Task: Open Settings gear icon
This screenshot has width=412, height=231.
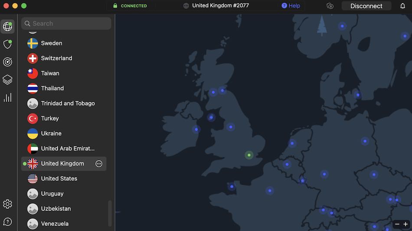Action: (x=7, y=204)
